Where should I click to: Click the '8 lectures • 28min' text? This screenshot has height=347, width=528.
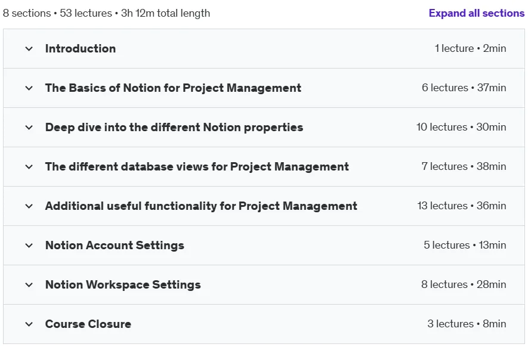coord(464,284)
